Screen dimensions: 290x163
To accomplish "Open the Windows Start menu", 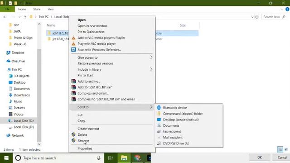I will [6, 158].
